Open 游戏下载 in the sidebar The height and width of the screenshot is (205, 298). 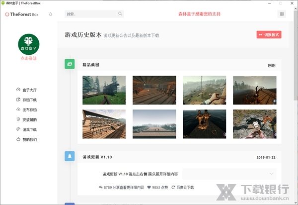pyautogui.click(x=30, y=130)
